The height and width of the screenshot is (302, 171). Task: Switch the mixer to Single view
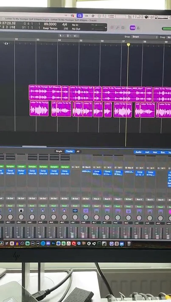[59, 151]
